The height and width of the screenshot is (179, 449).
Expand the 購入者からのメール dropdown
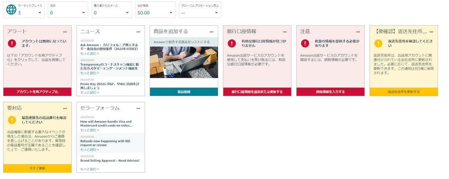tap(127, 12)
